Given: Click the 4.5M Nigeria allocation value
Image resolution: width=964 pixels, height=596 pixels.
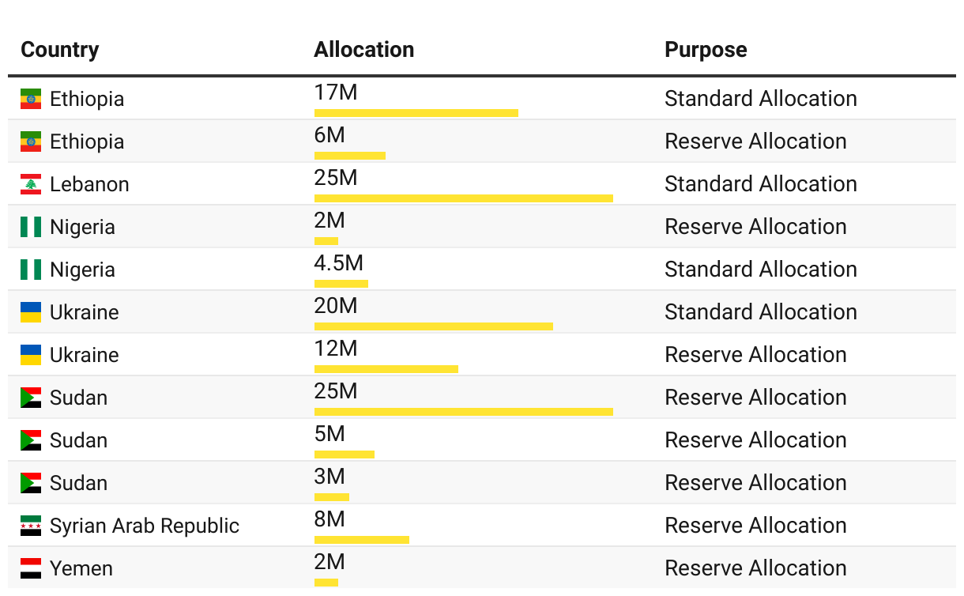Looking at the screenshot, I should [x=338, y=263].
